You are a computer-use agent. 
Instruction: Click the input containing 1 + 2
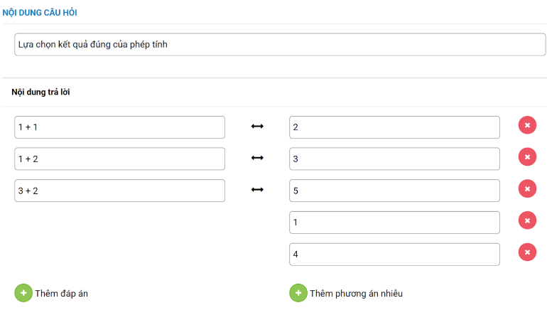pos(119,159)
